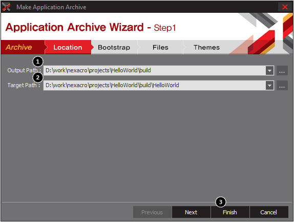
Task: Select the Themes step tab
Action: [x=206, y=47]
